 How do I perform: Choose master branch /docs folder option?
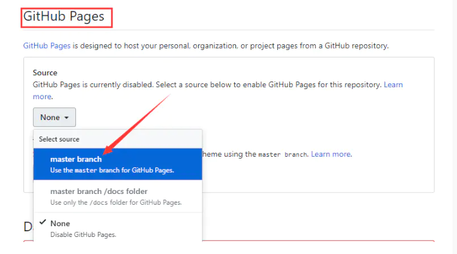click(118, 197)
